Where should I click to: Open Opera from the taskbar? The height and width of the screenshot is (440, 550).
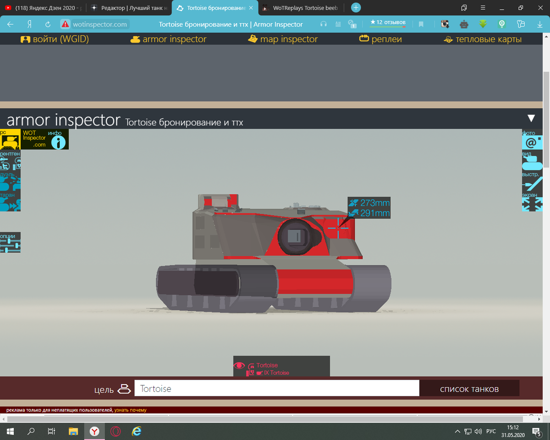(115, 431)
